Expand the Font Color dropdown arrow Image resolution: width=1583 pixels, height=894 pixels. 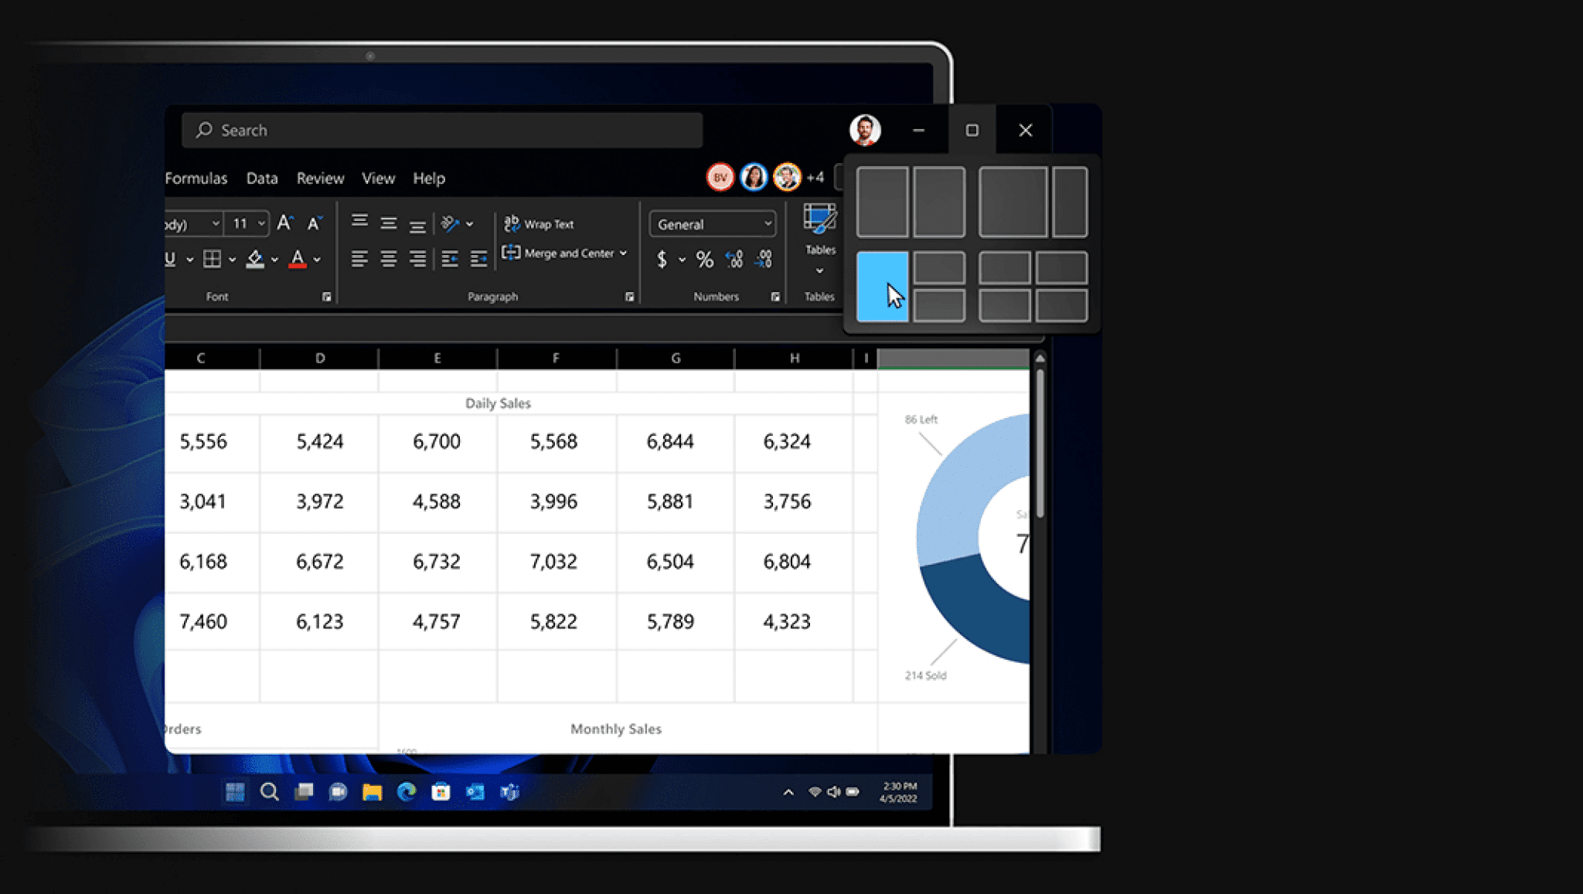pyautogui.click(x=316, y=260)
